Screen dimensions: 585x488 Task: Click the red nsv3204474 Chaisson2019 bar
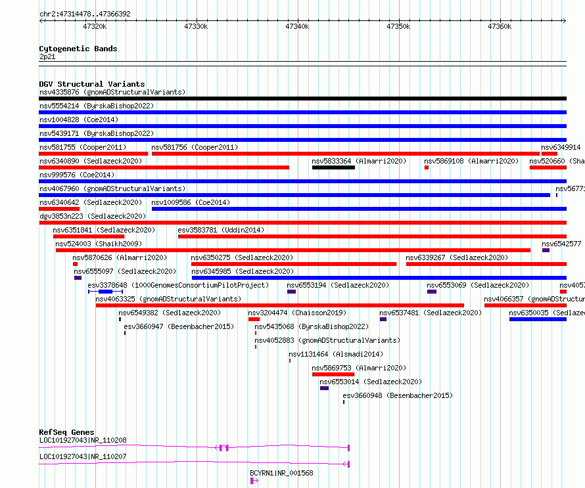(254, 319)
